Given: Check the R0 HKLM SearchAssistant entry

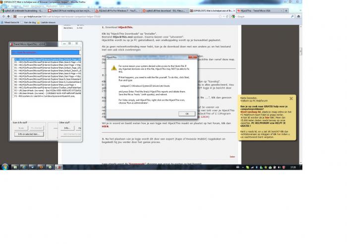Looking at the screenshot, I should 13,79.
